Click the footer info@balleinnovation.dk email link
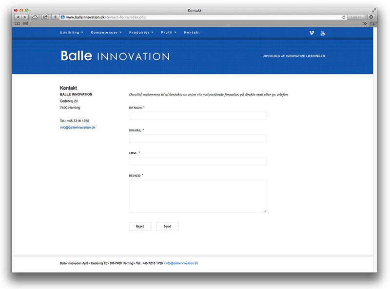 click(x=181, y=263)
